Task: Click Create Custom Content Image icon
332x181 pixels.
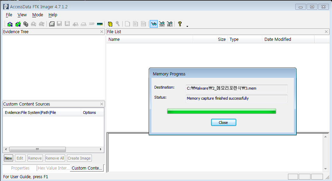Action: 84,24
